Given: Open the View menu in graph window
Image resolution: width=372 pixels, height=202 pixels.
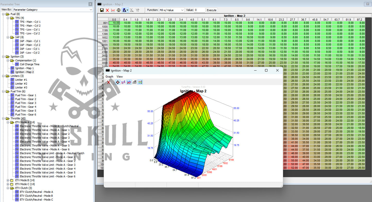Looking at the screenshot, I should (119, 76).
